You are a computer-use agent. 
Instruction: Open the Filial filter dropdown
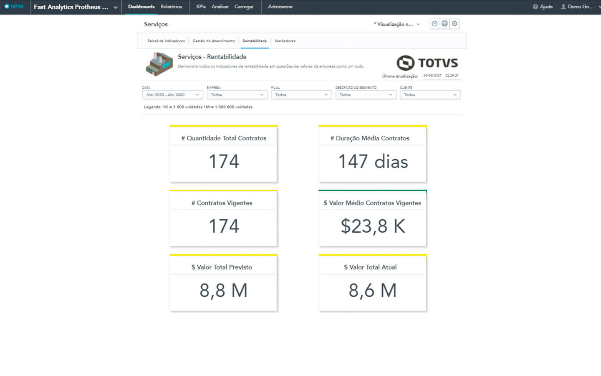point(301,95)
